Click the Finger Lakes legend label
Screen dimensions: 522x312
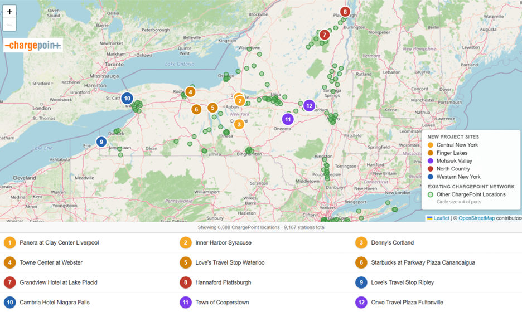tap(452, 153)
